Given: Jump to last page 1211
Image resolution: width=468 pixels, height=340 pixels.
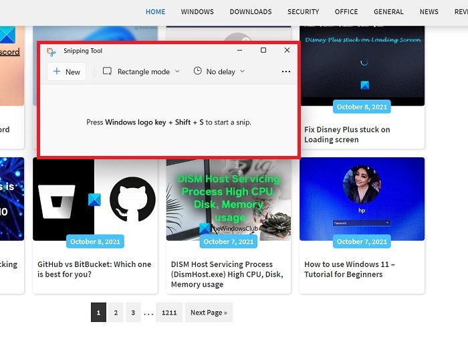Looking at the screenshot, I should click(169, 313).
